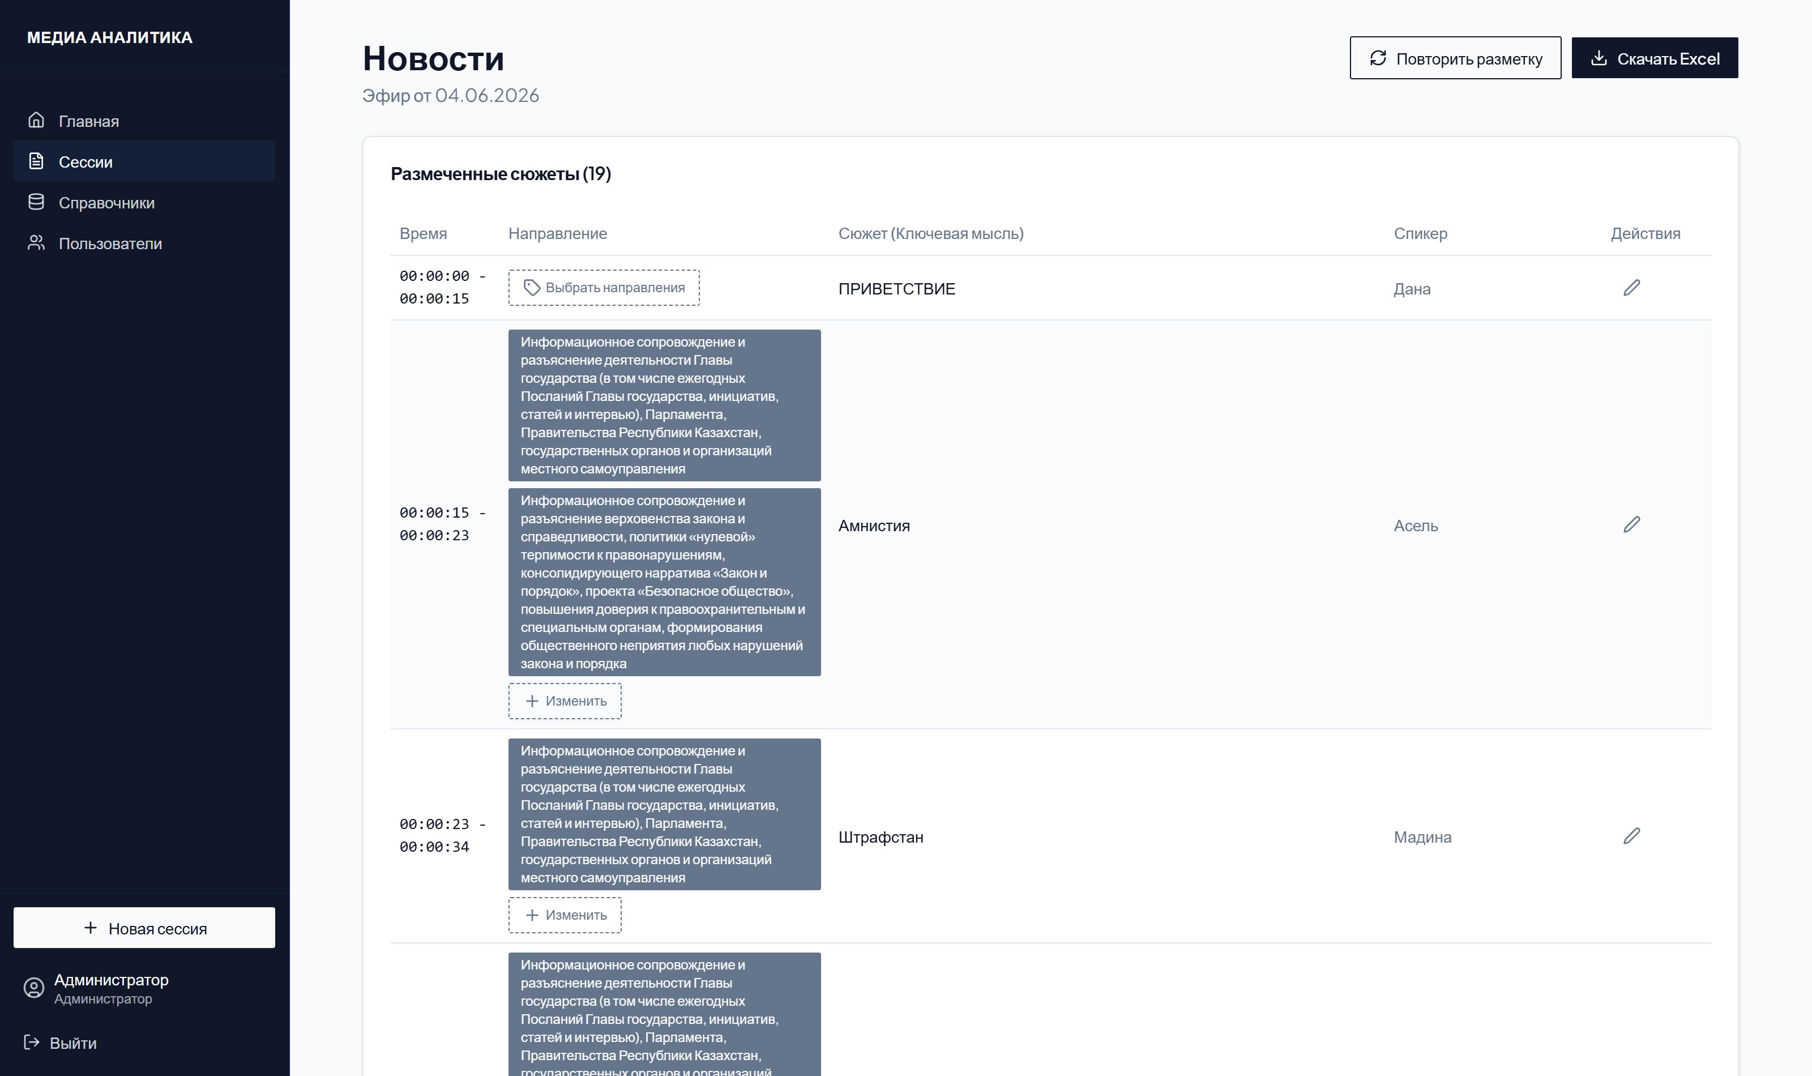Choose directions via Выбрать направления

604,288
